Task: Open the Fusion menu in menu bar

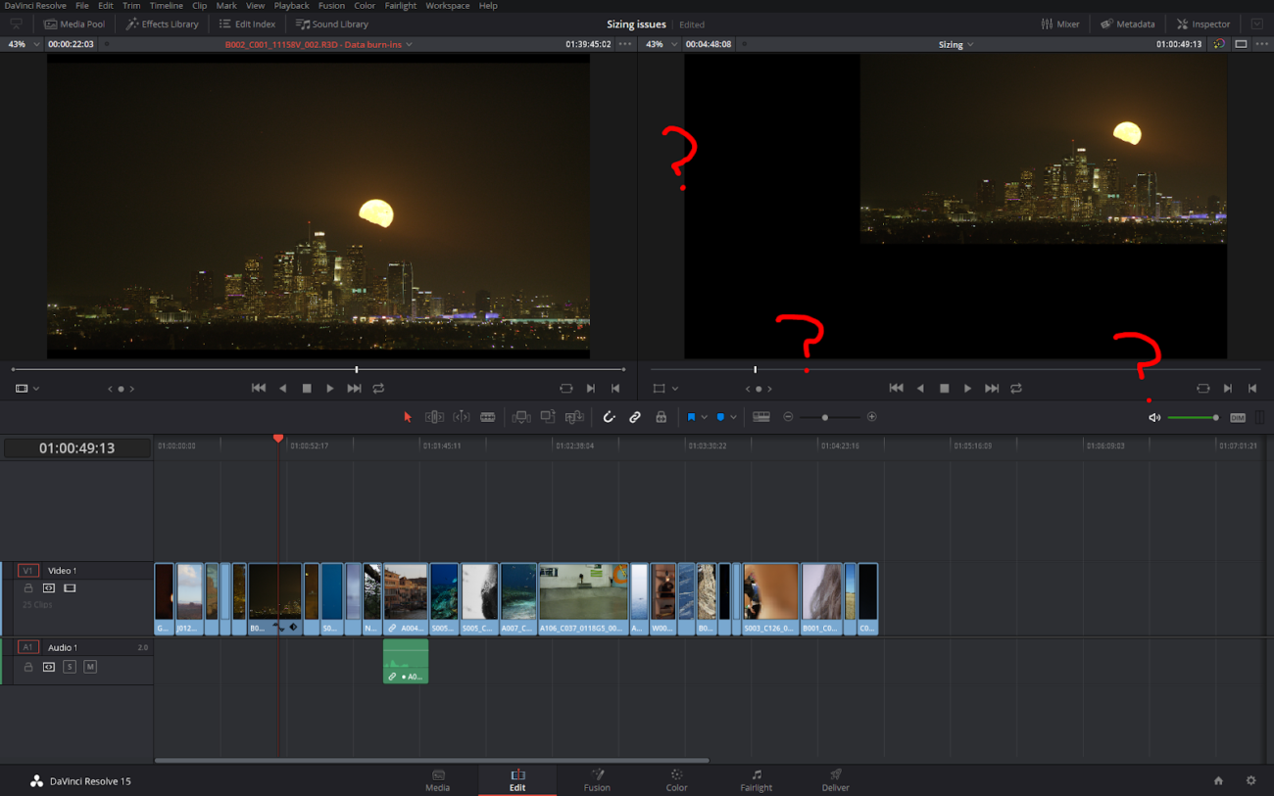Action: point(331,6)
